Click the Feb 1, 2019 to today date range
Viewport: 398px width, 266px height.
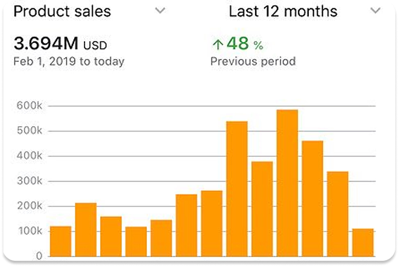click(69, 62)
